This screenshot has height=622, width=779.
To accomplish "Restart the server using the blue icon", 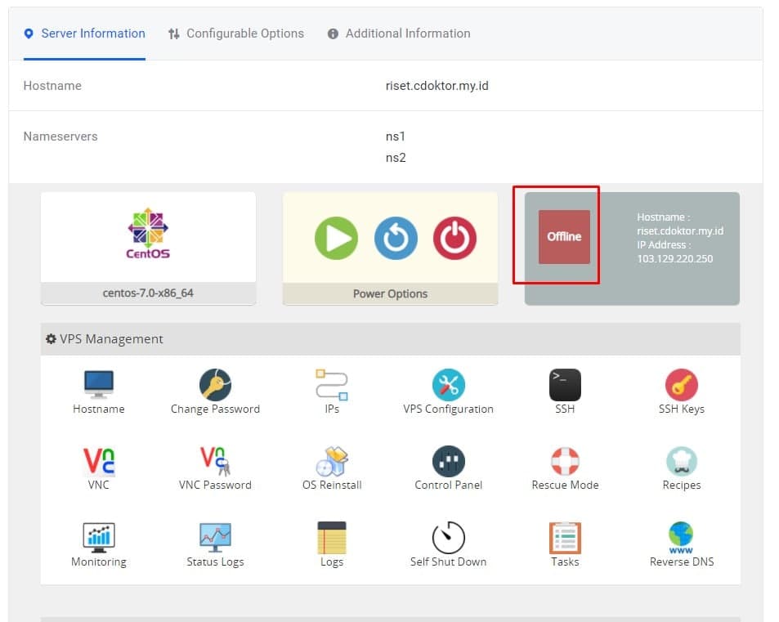I will tap(395, 239).
